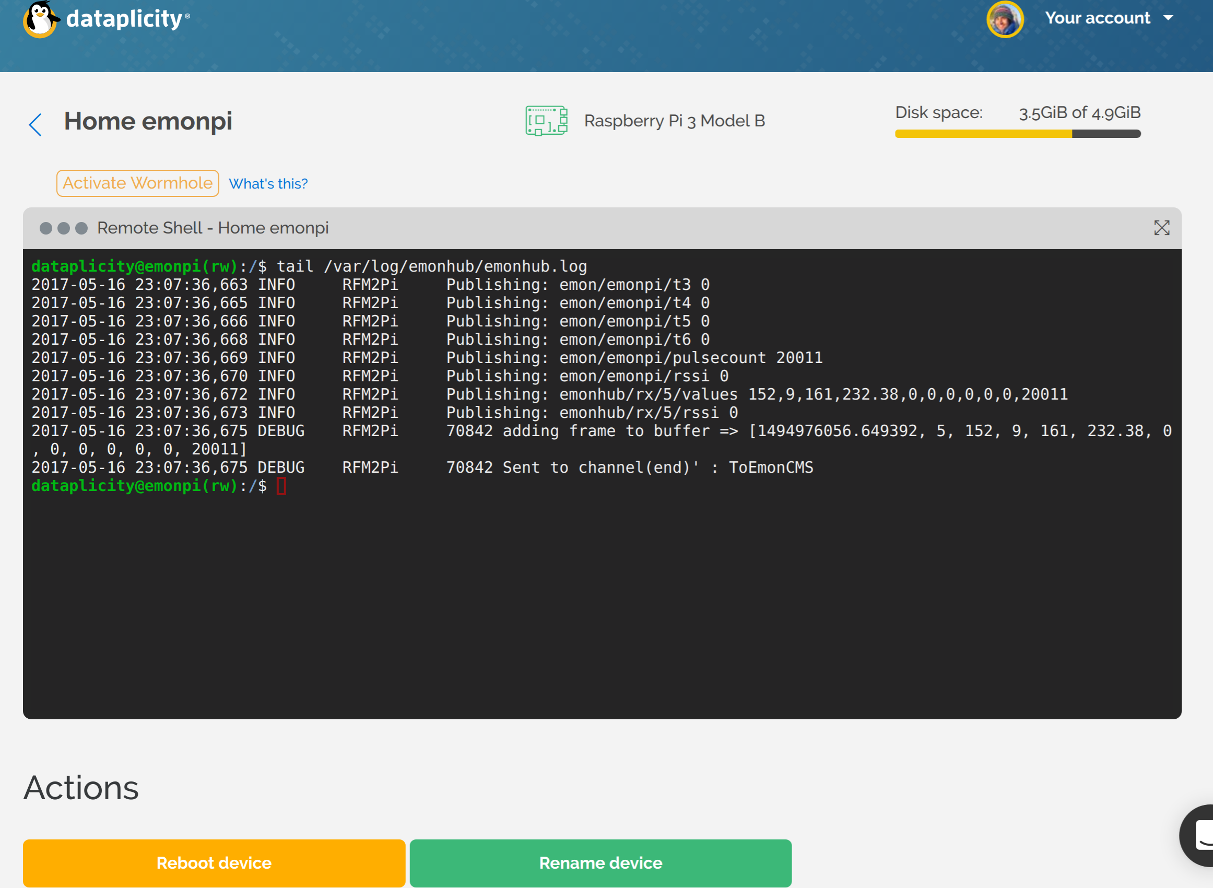This screenshot has width=1213, height=888.
Task: Click the emonhub/rx/5/values log line
Action: 549,394
